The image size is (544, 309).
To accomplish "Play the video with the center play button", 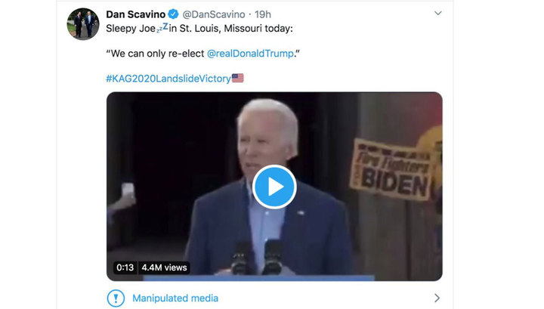I will coord(274,186).
